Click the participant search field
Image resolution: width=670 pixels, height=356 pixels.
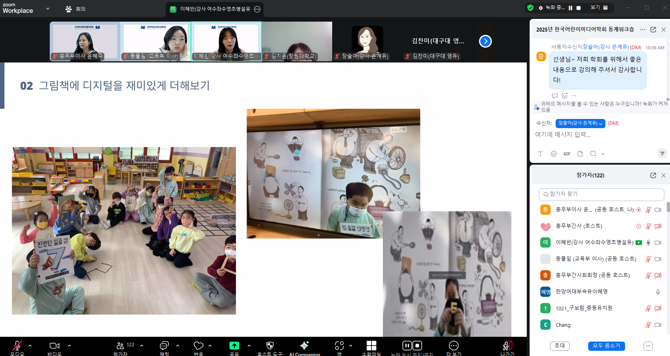(601, 194)
